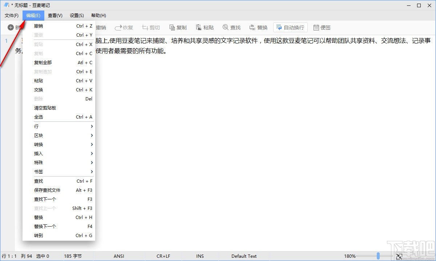
Task: Click the CR+LF line ending indicator
Action: coord(163,256)
